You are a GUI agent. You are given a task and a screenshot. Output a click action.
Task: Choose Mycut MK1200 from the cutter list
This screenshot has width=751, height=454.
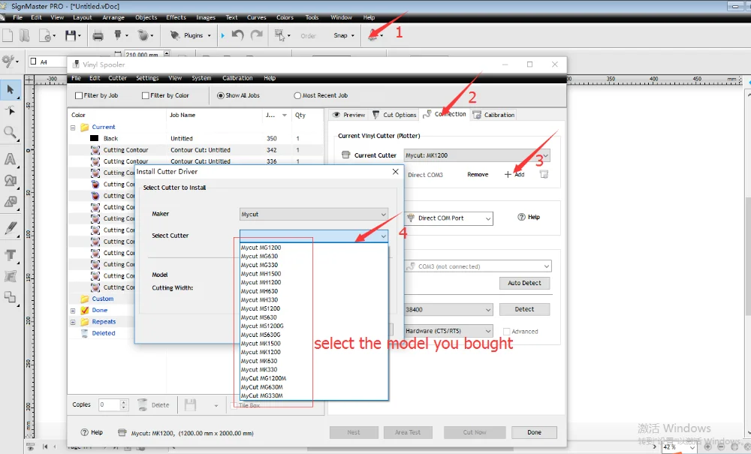click(261, 352)
